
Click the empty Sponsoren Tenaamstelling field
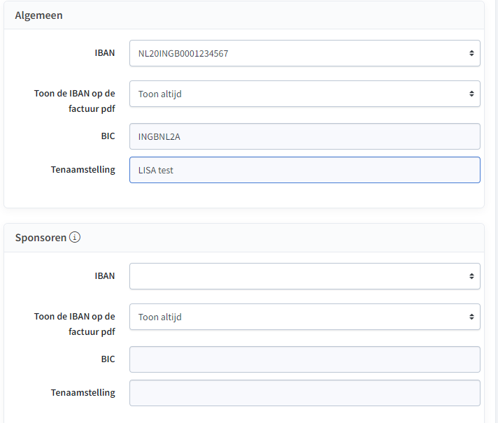click(304, 393)
